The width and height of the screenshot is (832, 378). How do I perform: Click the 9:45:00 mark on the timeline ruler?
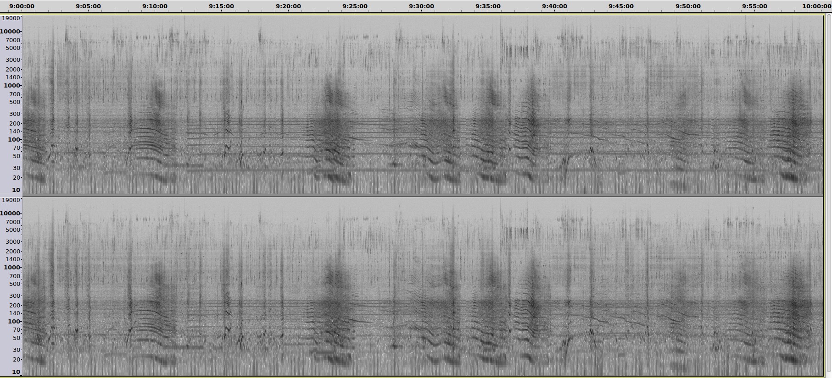(x=621, y=6)
